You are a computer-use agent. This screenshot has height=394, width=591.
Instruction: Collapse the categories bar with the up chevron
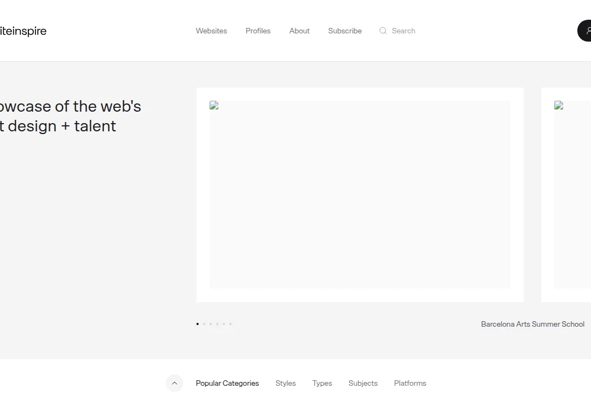coord(175,383)
